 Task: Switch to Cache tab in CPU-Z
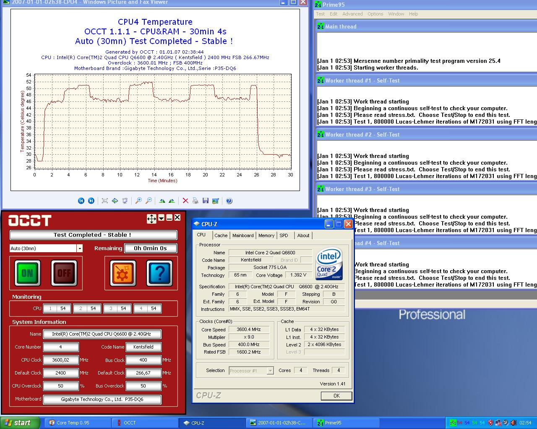pyautogui.click(x=221, y=235)
